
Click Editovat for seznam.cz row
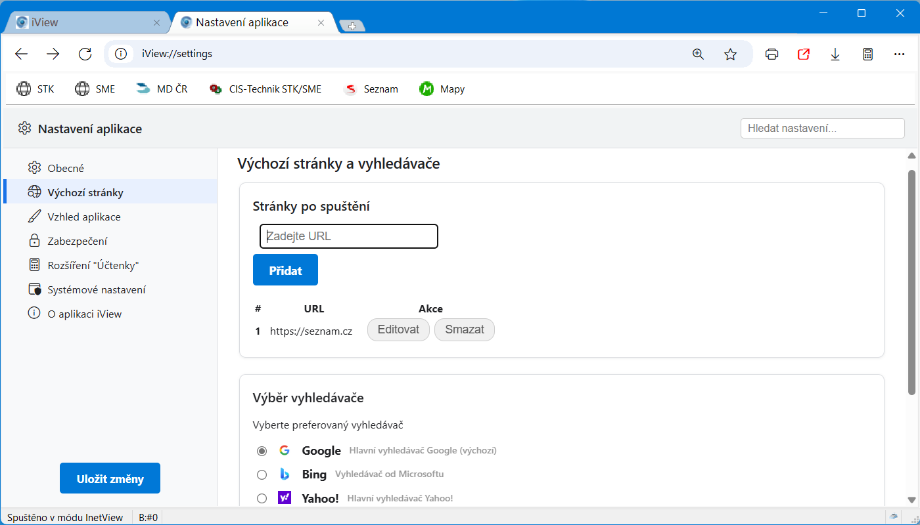[398, 329]
